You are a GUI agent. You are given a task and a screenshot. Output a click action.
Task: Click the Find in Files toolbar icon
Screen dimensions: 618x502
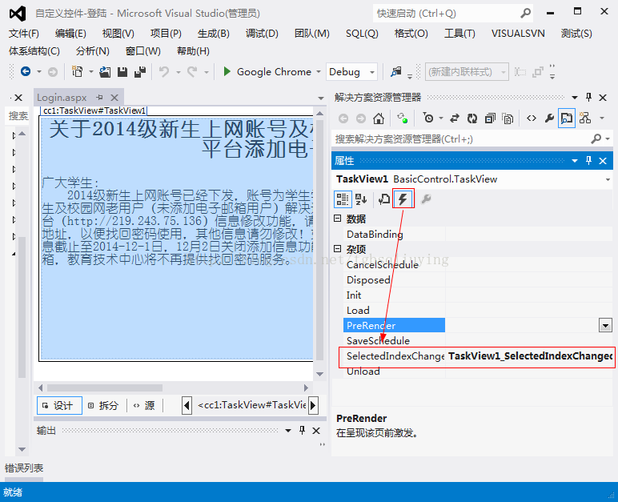click(x=396, y=71)
